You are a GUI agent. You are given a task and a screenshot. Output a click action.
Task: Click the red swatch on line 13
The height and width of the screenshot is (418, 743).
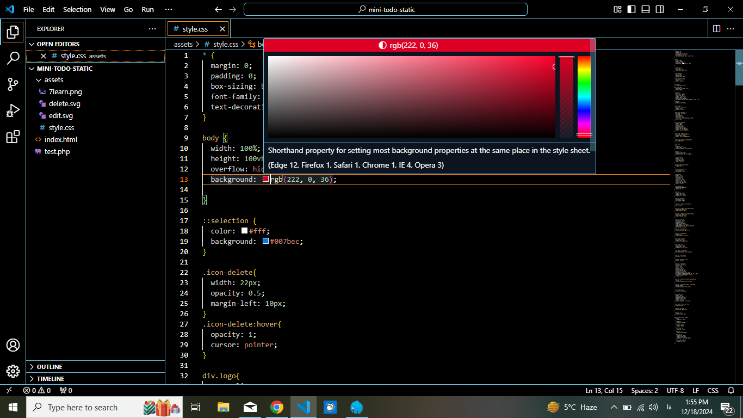[x=266, y=179]
